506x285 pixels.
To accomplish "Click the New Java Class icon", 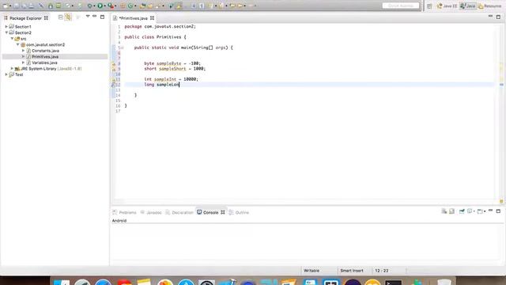I will pos(130,6).
